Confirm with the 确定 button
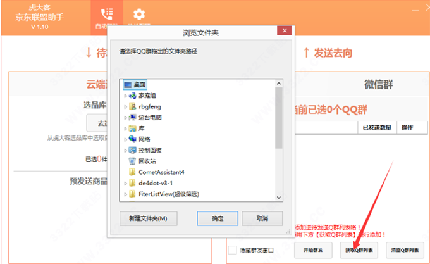Screen dimensions: 430x264 tap(218, 218)
